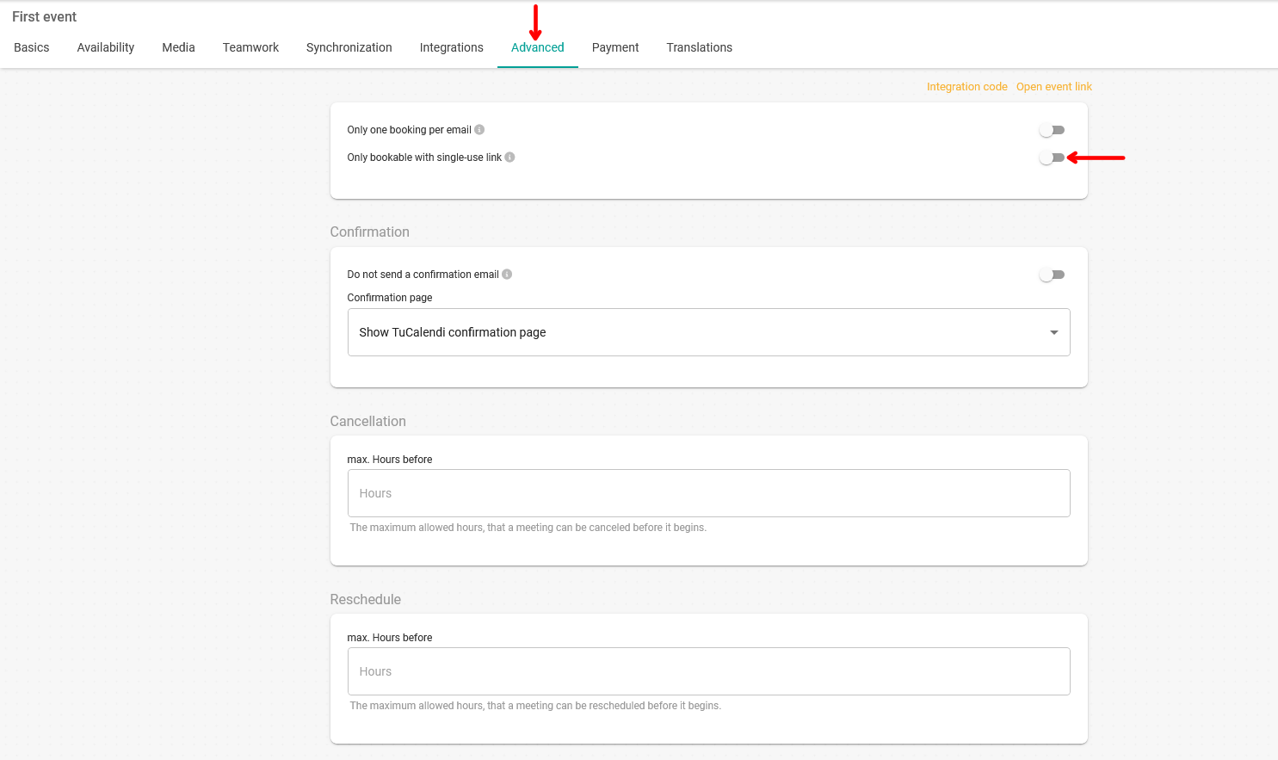
Task: Click info icon beside confirmation email setting
Action: tap(507, 275)
